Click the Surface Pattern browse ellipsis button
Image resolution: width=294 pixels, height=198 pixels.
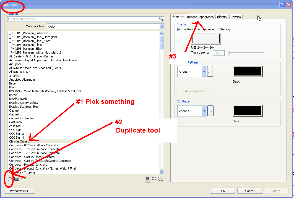tap(210, 72)
